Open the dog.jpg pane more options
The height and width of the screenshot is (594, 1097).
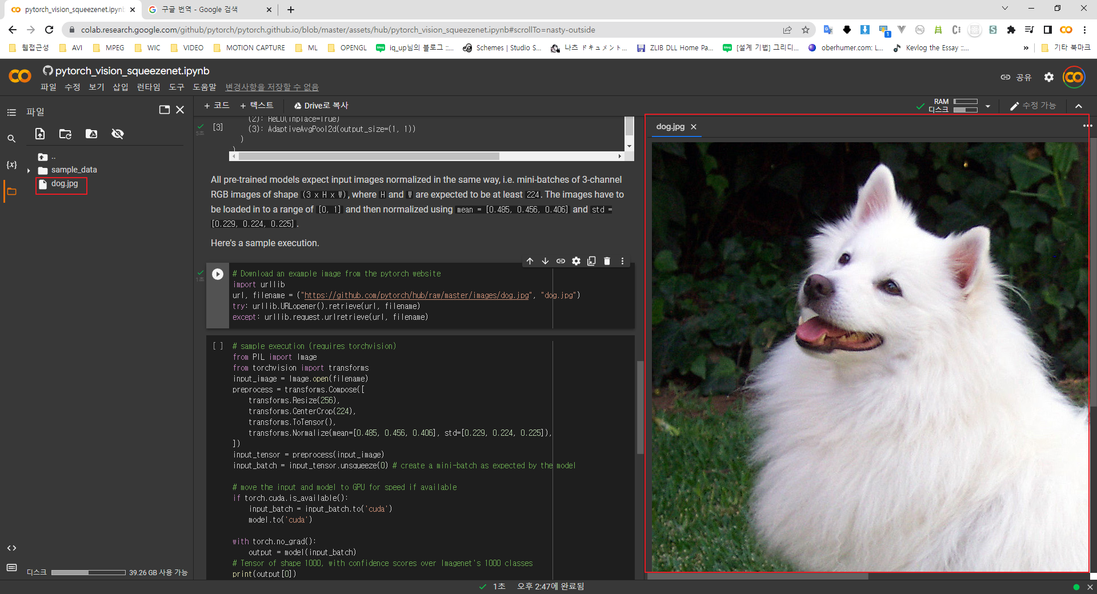coord(1087,126)
